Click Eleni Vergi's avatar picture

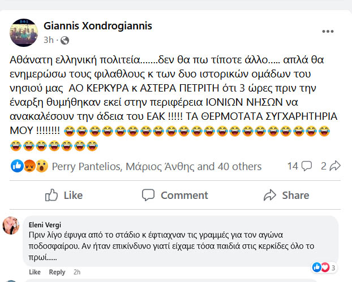click(12, 226)
